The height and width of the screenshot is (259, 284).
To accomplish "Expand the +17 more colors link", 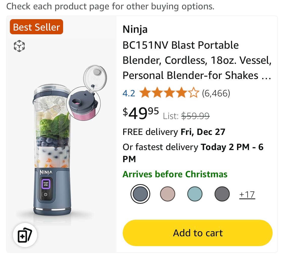I will point(247,195).
